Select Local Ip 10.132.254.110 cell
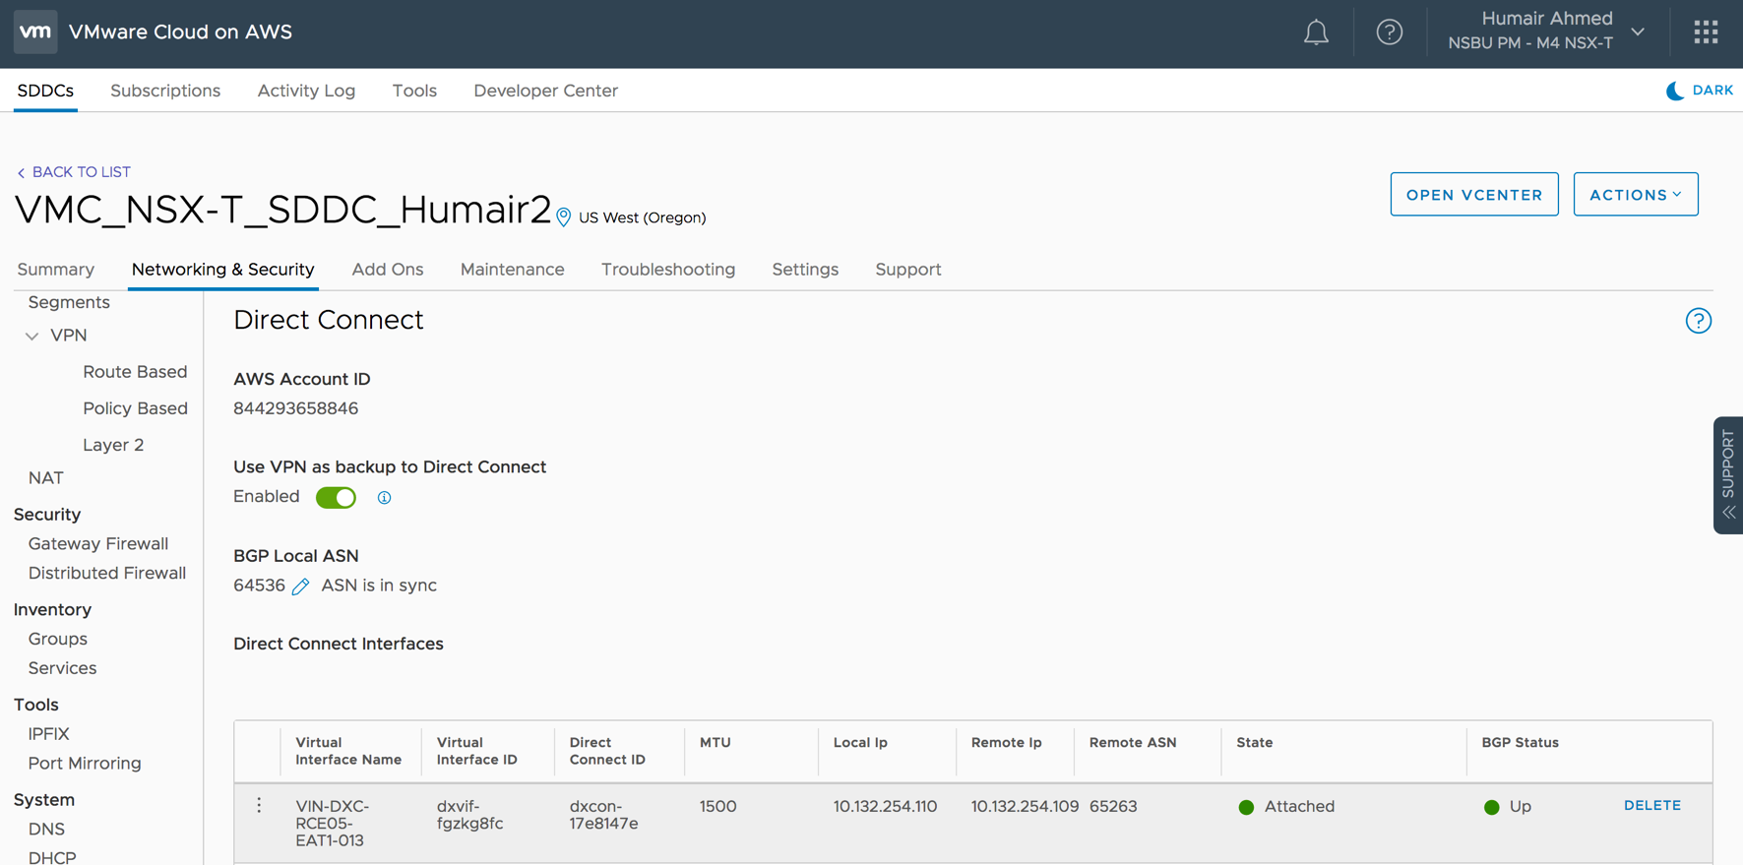The image size is (1743, 865). click(885, 807)
